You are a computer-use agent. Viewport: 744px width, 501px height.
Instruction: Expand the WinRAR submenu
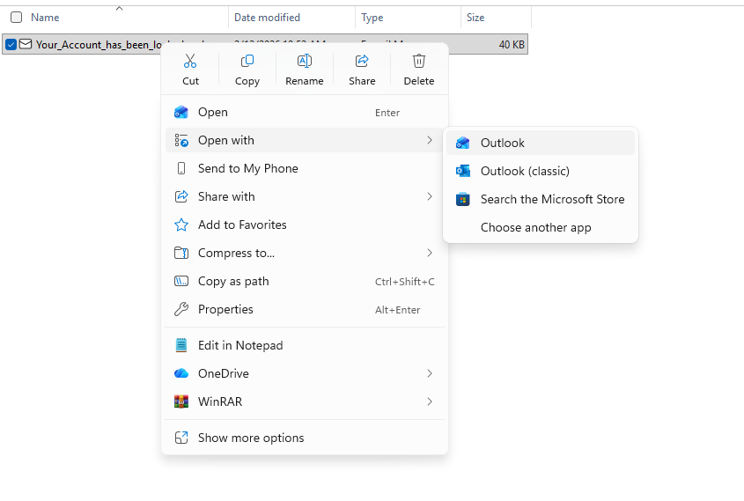(304, 402)
